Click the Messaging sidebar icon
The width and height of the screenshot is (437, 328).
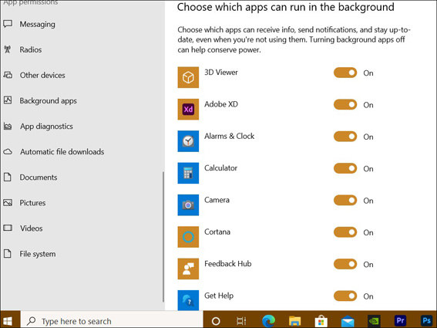click(x=8, y=24)
